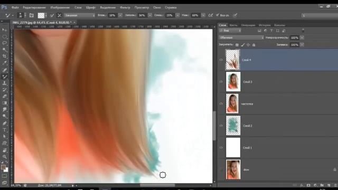Open the Наж. 60% slider dropdown

coord(203,15)
